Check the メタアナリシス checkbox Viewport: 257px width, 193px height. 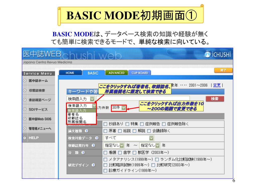coord(105,160)
